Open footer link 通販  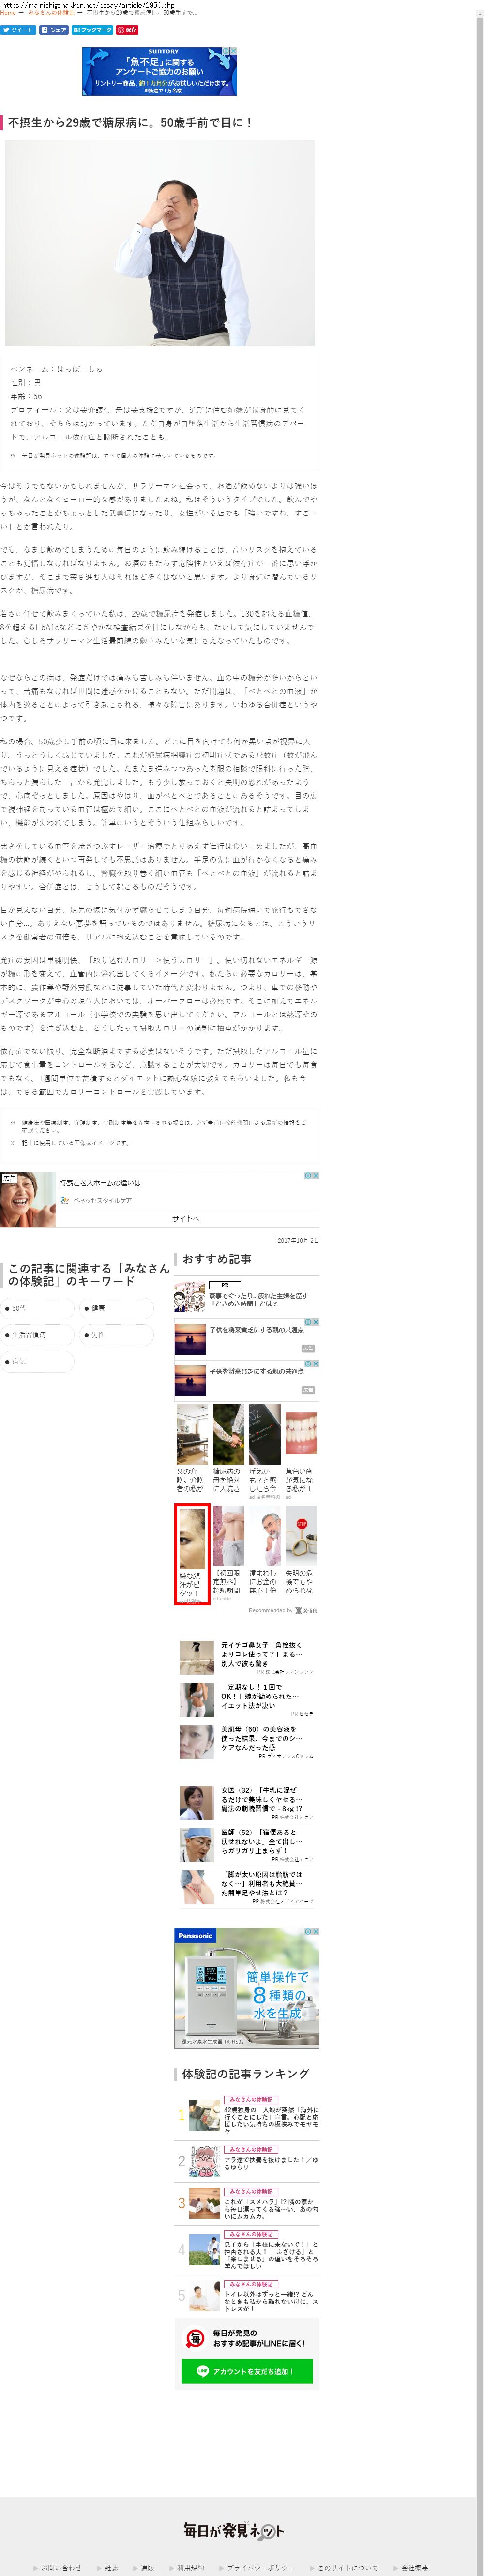(146, 2568)
